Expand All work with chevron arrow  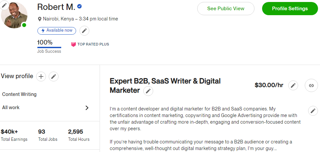[x=87, y=107]
